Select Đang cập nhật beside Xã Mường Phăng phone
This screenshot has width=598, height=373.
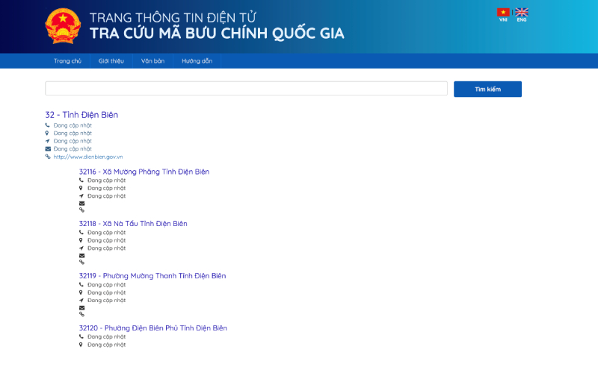(x=106, y=181)
